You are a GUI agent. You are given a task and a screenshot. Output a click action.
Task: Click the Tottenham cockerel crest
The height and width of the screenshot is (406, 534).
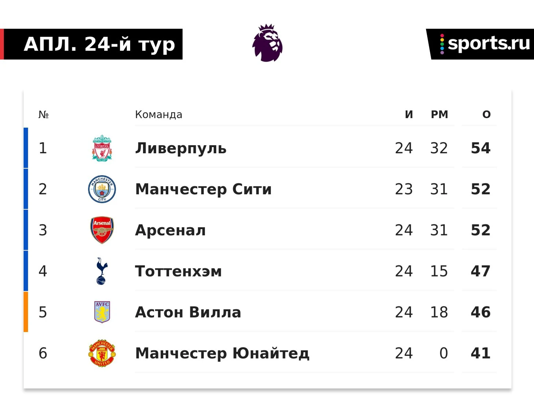(102, 271)
